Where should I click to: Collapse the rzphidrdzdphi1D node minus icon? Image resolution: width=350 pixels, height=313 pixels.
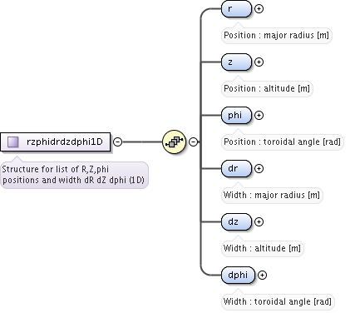[x=118, y=142]
